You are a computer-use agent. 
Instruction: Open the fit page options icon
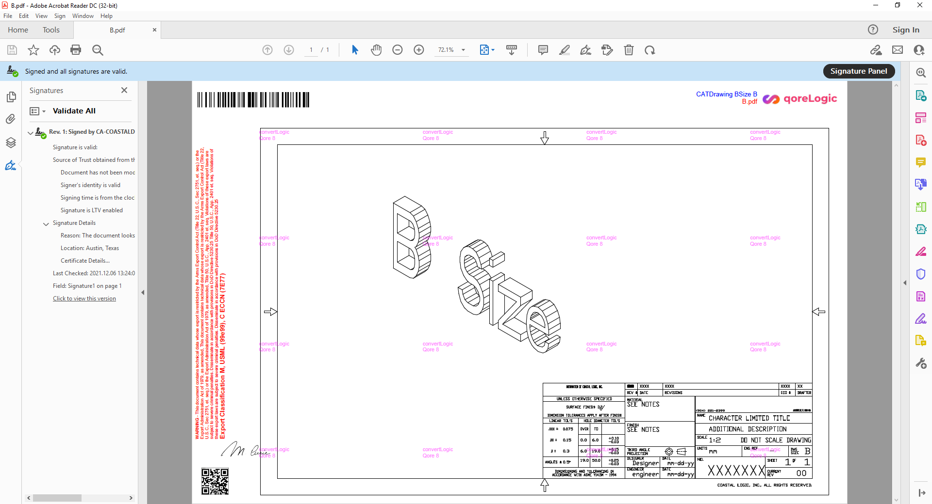pos(485,50)
